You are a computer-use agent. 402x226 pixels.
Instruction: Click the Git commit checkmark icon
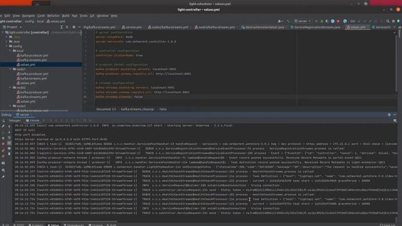coord(364,21)
